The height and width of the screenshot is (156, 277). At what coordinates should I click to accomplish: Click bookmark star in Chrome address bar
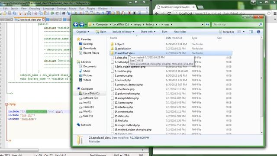click(269, 13)
